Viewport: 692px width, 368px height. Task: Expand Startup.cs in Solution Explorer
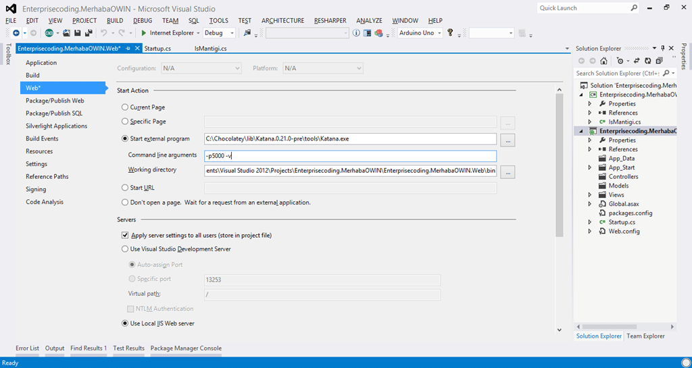[590, 222]
